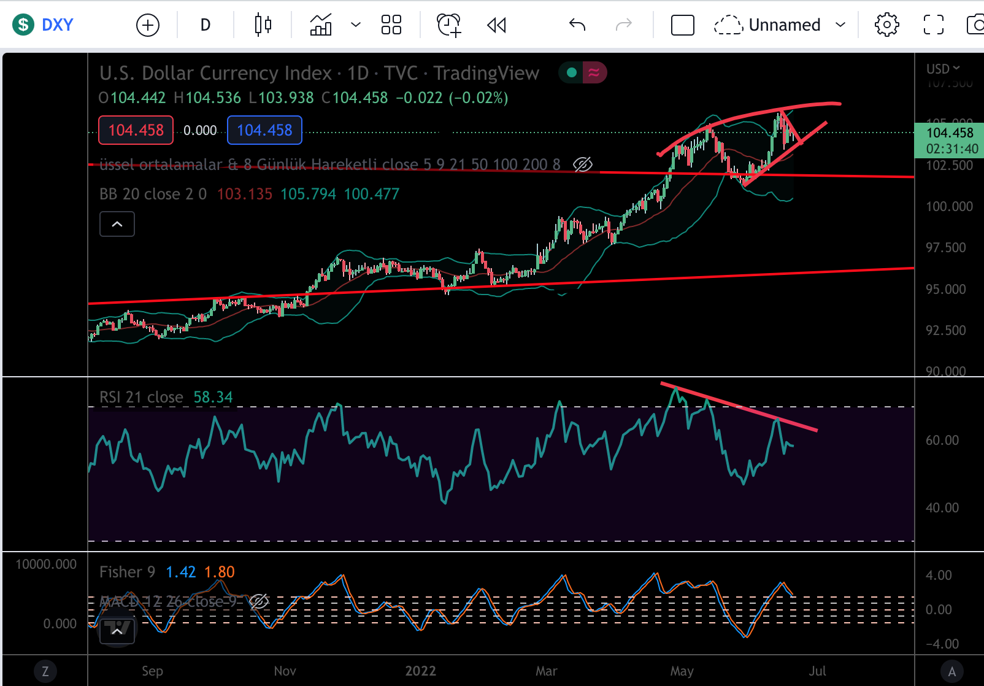Redo the last chart action
The height and width of the screenshot is (686, 984).
624,25
